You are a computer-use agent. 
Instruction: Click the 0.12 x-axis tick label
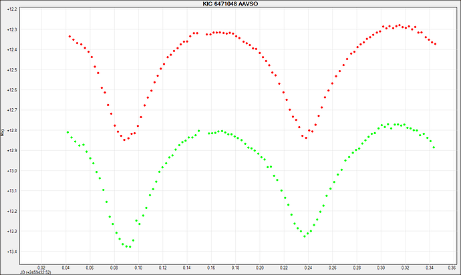(162, 268)
